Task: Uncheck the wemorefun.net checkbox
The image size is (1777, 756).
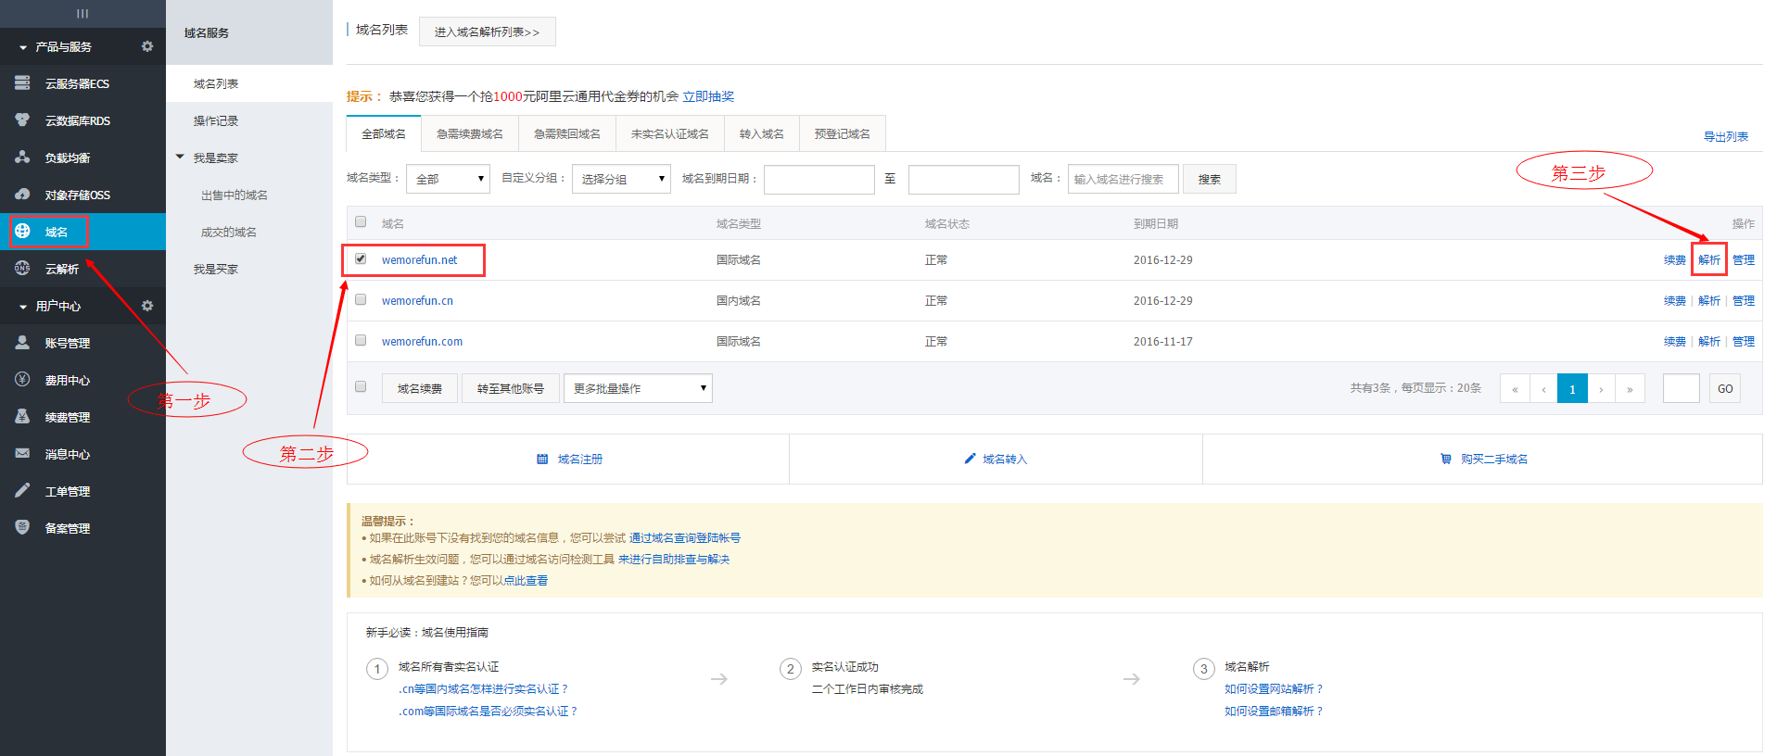Action: tap(361, 259)
